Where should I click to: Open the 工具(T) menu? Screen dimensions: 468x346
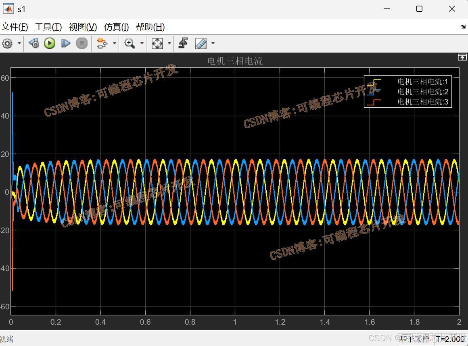tap(48, 27)
